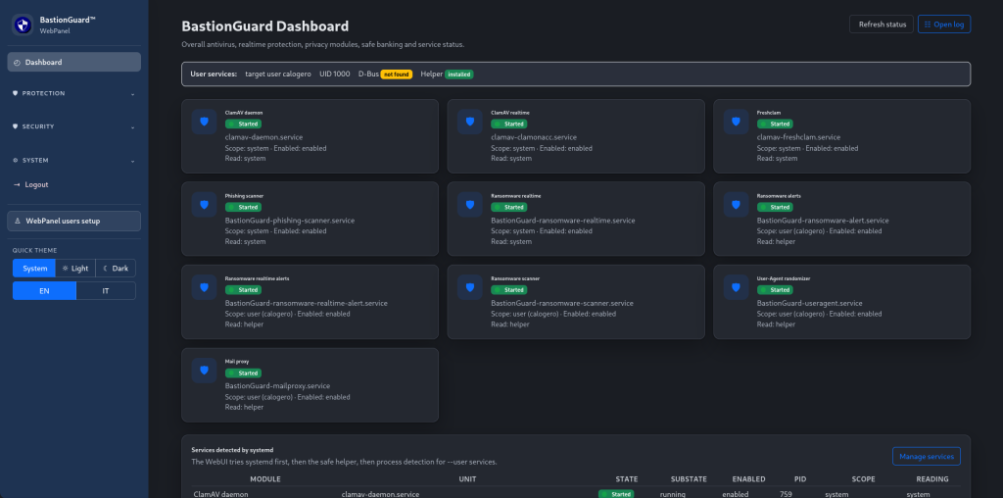The height and width of the screenshot is (498, 1003).
Task: Click the user icon beside WebPanel users setup
Action: pyautogui.click(x=18, y=221)
